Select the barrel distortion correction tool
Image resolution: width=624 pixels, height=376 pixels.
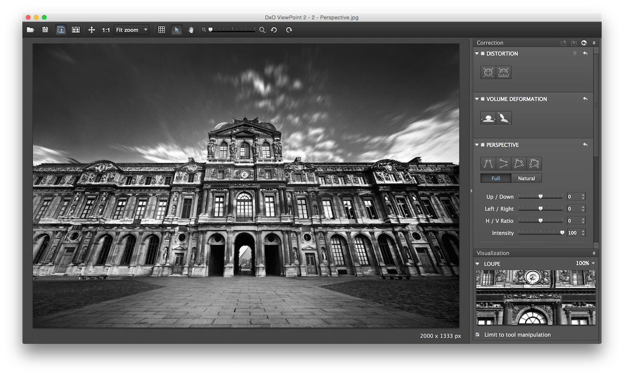[488, 72]
